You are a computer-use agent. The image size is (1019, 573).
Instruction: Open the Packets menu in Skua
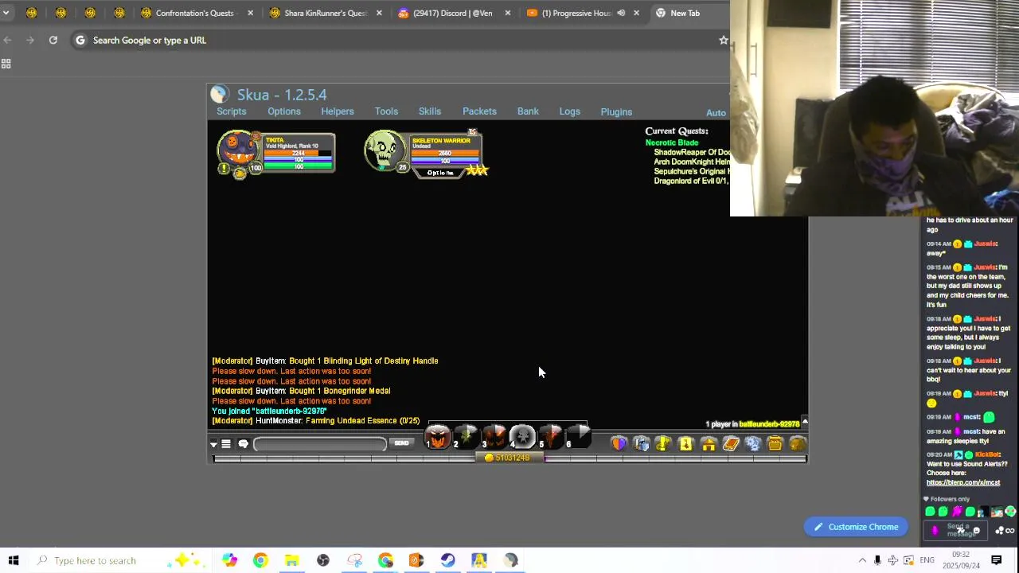[479, 111]
